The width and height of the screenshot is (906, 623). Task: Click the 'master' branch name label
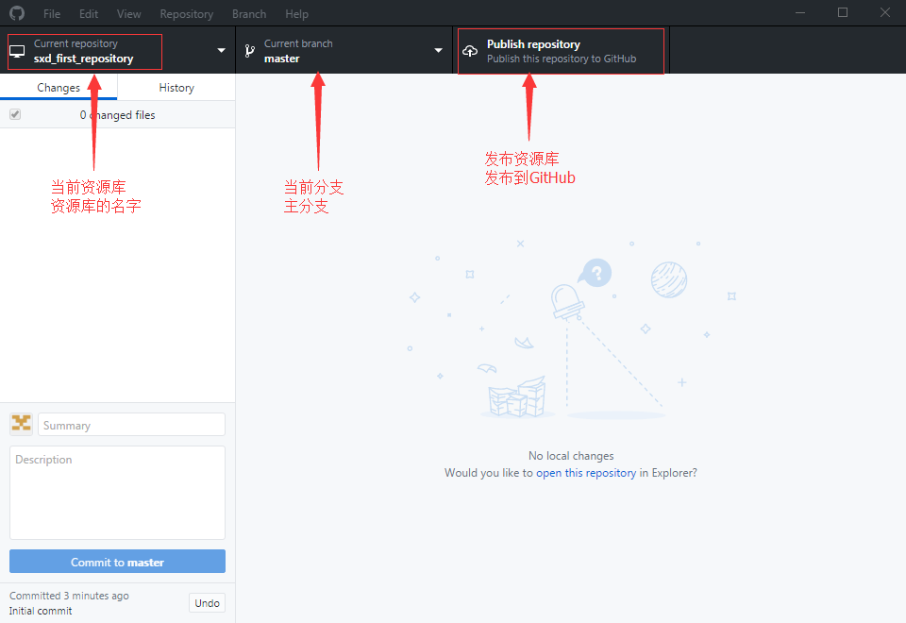click(282, 59)
